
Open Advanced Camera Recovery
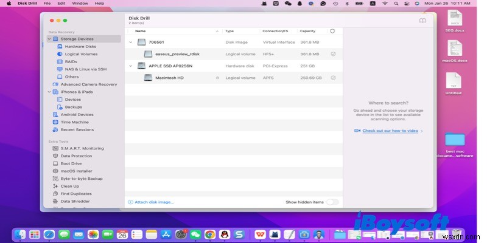(88, 84)
